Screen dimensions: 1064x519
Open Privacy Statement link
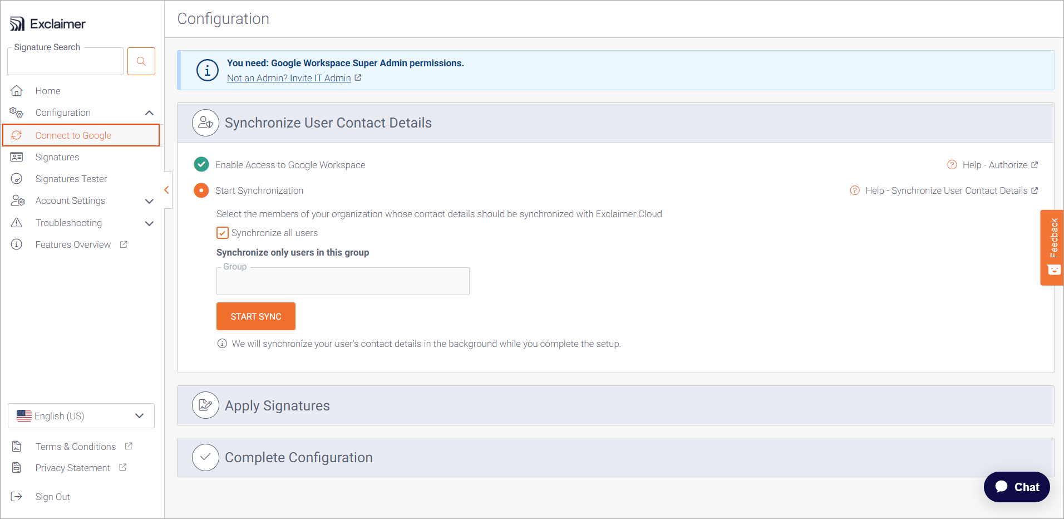(x=73, y=468)
